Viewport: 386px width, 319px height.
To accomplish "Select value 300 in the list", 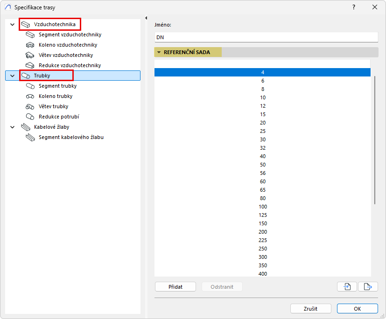I will [x=262, y=257].
